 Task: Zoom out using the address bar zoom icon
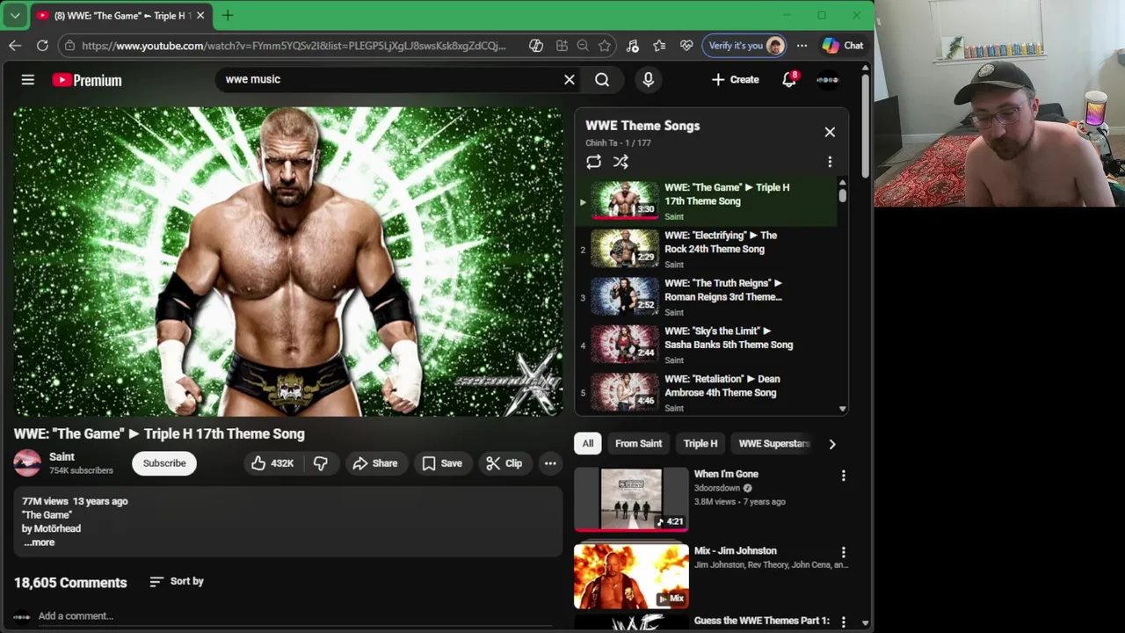(x=583, y=46)
